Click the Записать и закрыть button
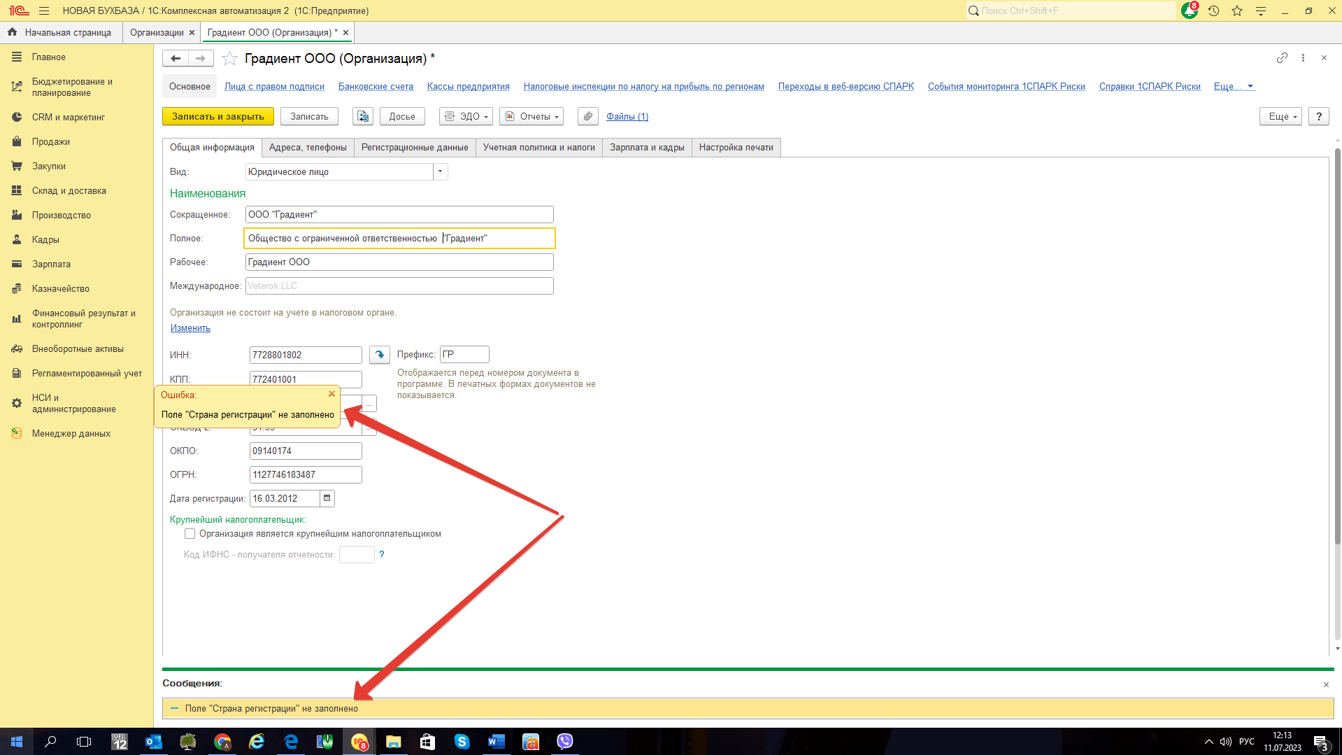 [x=218, y=116]
